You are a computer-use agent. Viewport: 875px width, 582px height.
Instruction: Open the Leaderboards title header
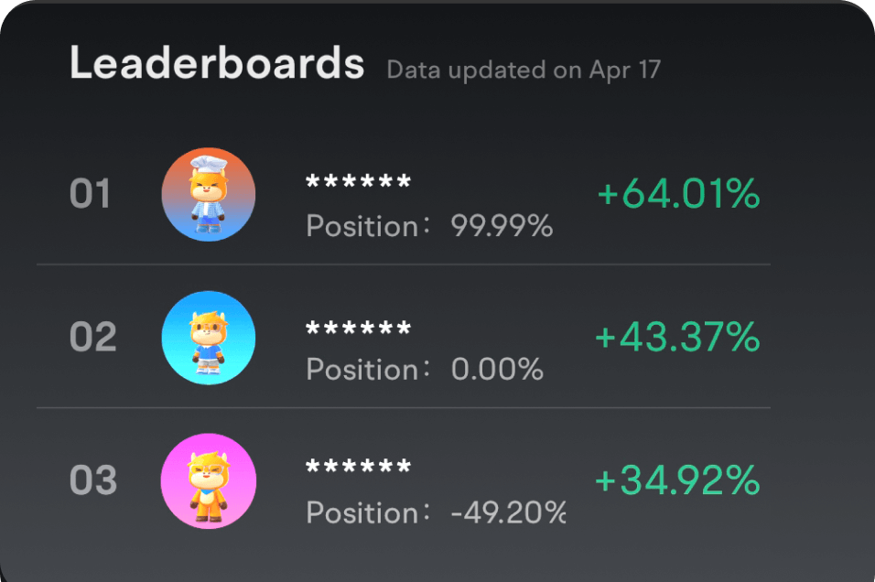pos(216,64)
